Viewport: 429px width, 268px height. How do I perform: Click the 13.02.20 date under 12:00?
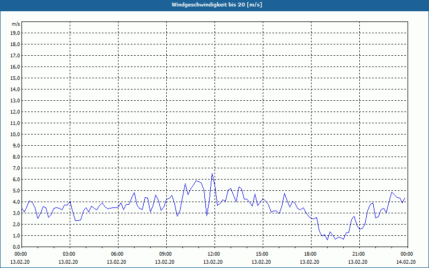pyautogui.click(x=213, y=262)
